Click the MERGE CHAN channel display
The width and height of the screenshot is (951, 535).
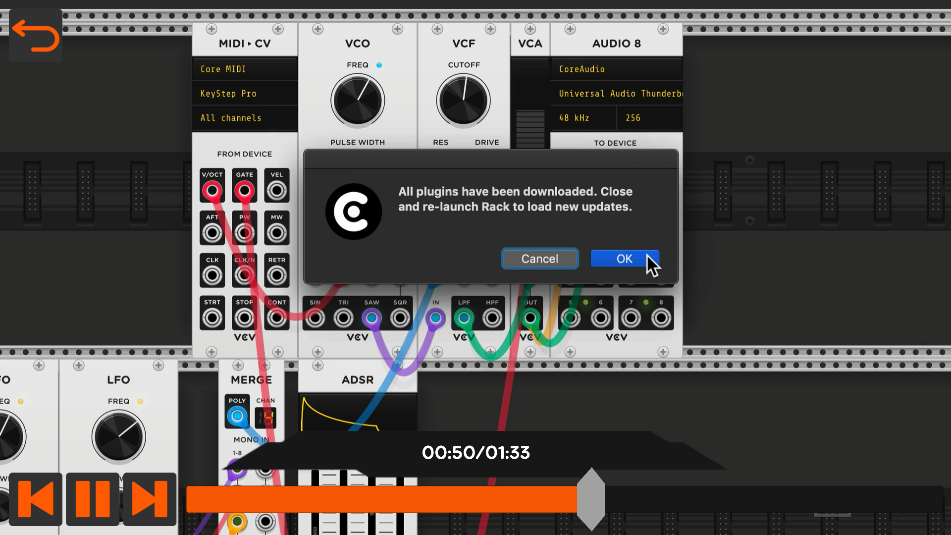click(x=265, y=418)
